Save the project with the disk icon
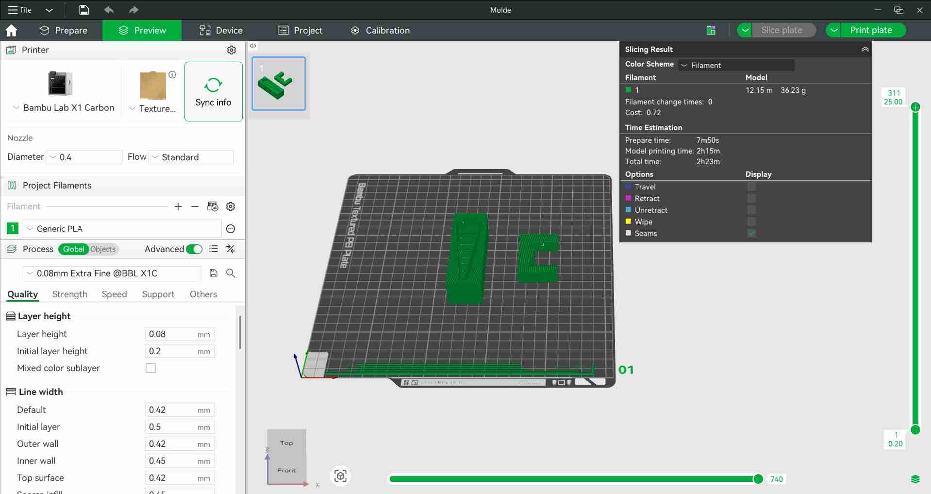The width and height of the screenshot is (931, 494). 84,10
